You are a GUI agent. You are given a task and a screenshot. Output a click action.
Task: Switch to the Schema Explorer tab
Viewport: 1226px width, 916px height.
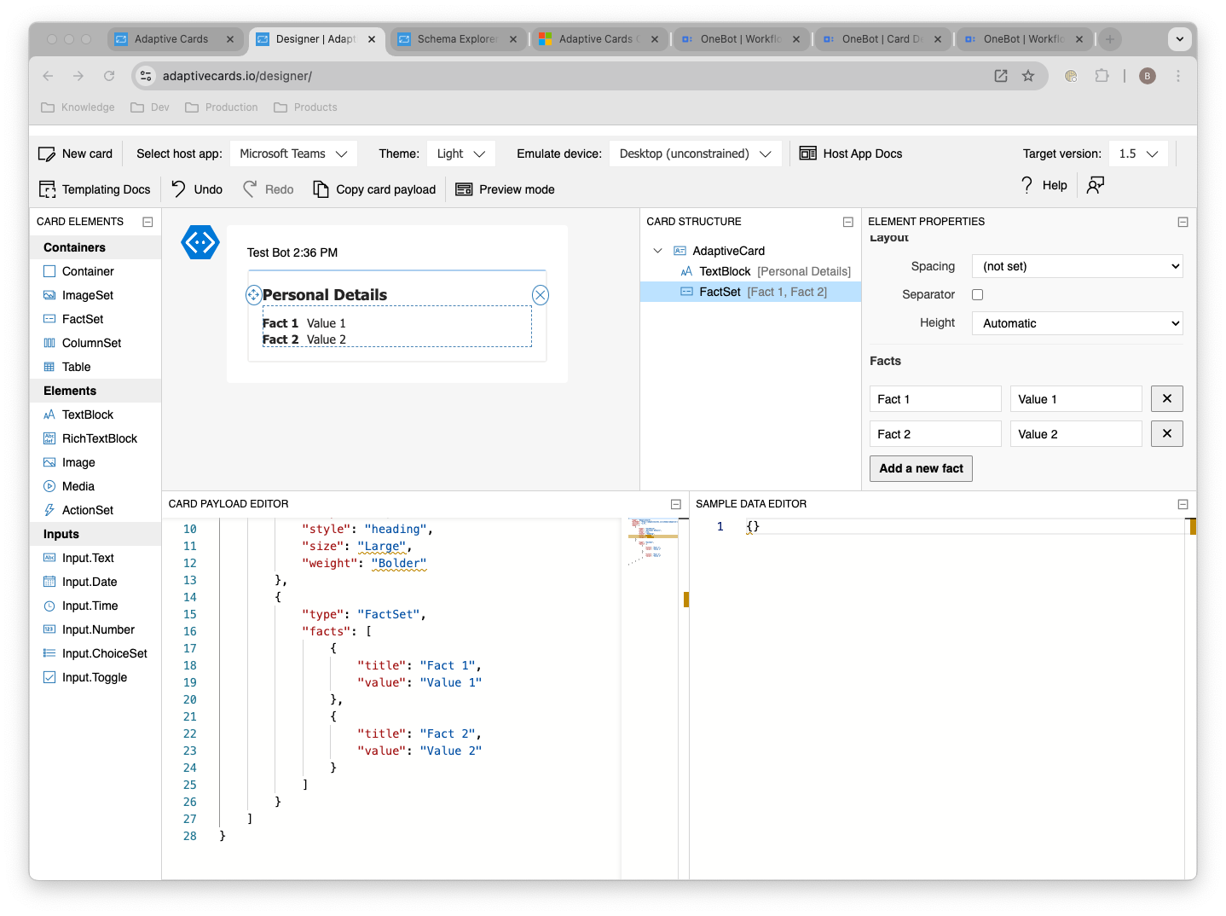point(458,39)
